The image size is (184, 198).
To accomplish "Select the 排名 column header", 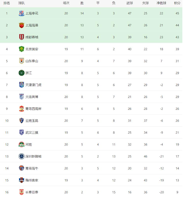I will point(7,3).
